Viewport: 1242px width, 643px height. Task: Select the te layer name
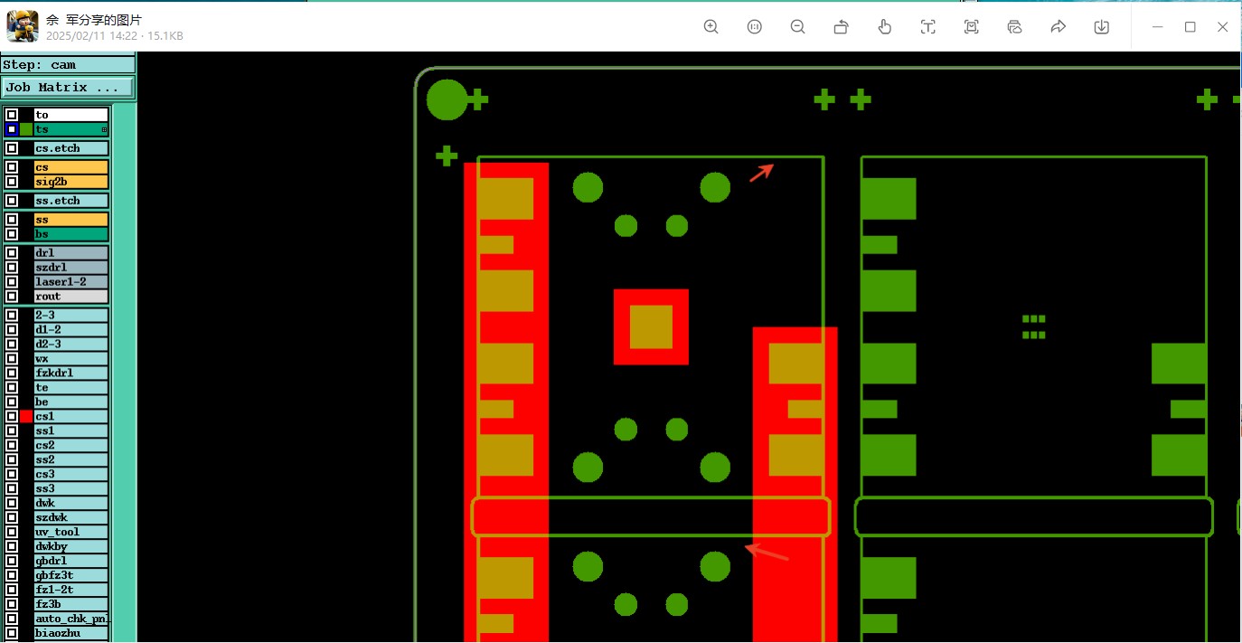[71, 388]
